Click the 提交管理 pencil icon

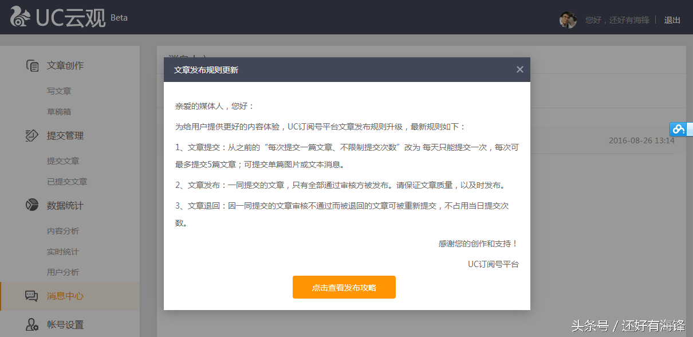click(32, 135)
